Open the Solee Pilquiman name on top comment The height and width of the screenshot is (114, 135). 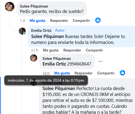click(x=34, y=6)
